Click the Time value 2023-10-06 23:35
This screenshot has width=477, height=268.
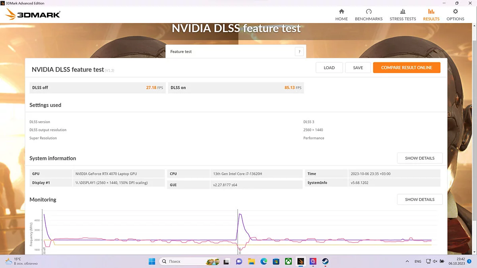tap(394, 174)
